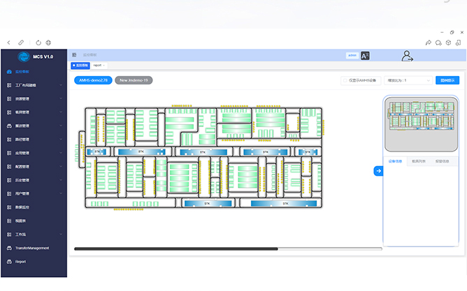Click the admin user label
This screenshot has width=467, height=291.
coord(352,55)
